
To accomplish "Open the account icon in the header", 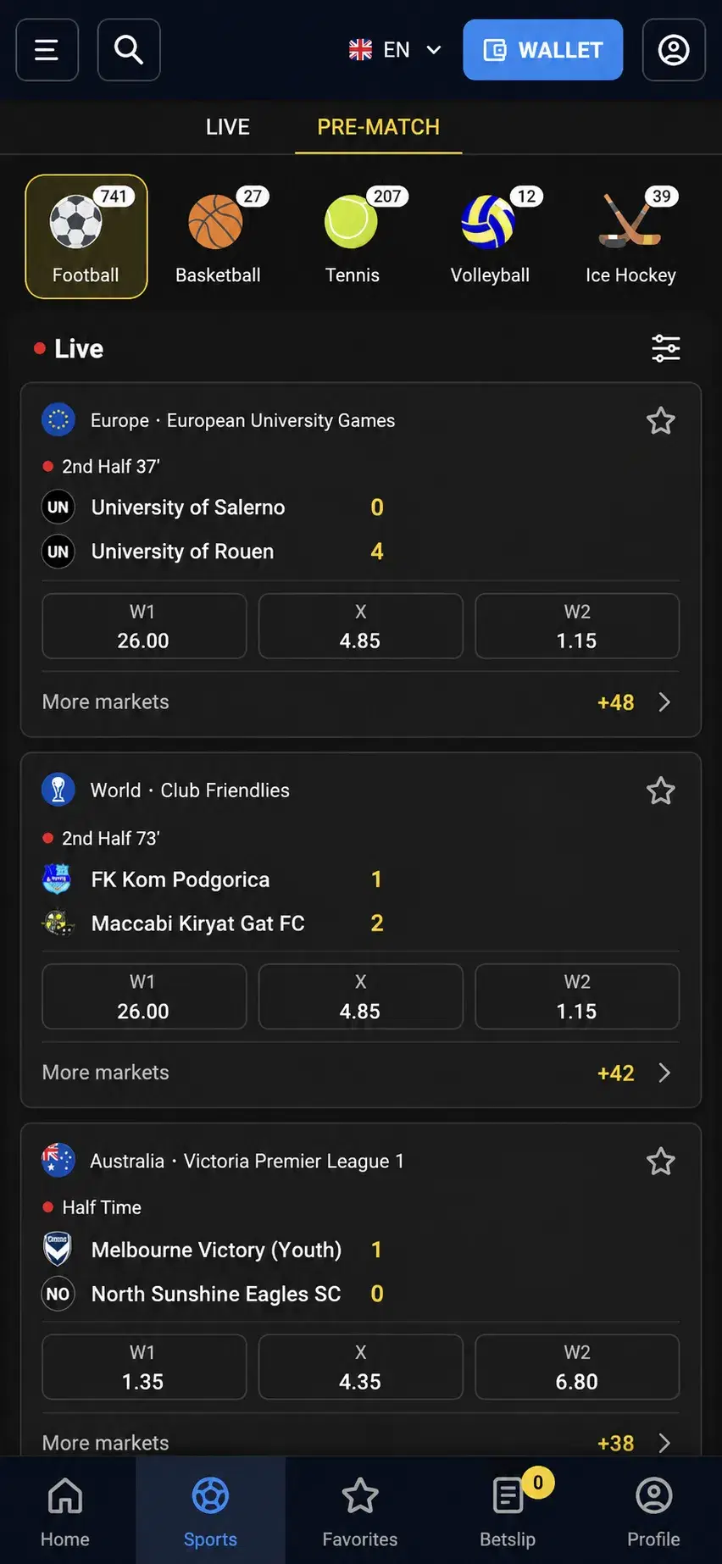I will point(674,50).
